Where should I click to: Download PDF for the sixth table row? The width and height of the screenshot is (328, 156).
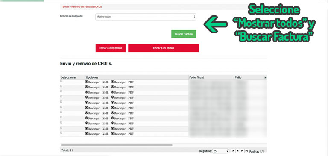123,108
